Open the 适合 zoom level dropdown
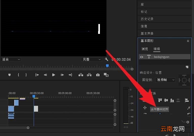This screenshot has height=136, width=194. click(x=11, y=59)
